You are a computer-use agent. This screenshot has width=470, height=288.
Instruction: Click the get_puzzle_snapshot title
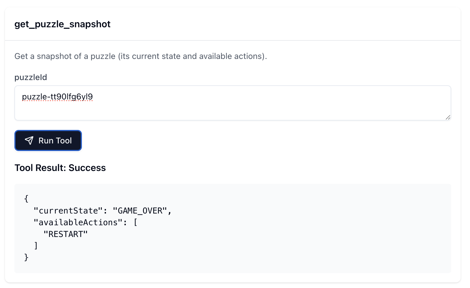pos(62,24)
